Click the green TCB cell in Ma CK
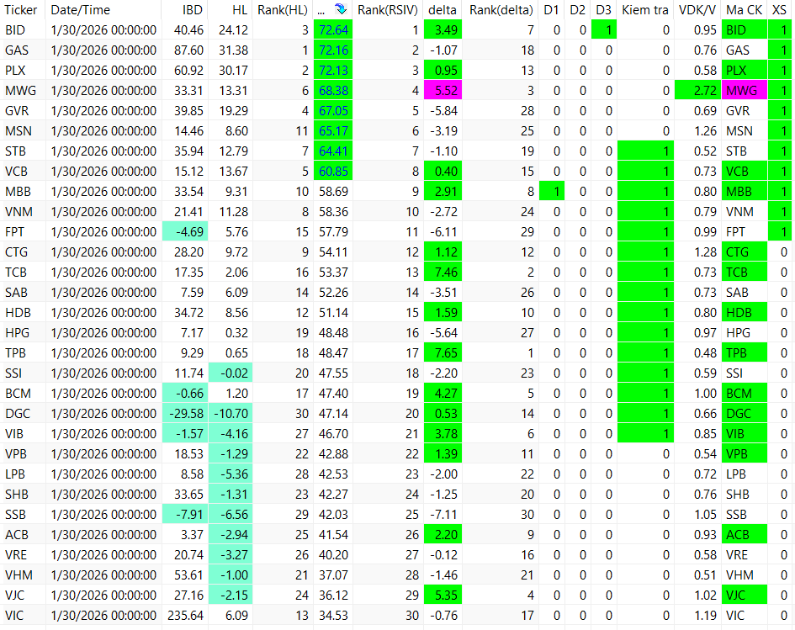Screen dimensions: 795x630 (744, 273)
